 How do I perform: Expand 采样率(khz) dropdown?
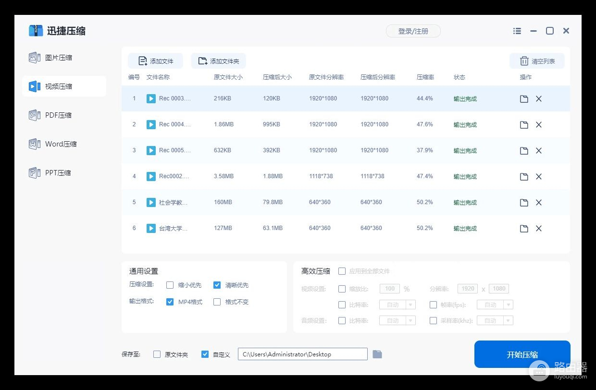(x=509, y=320)
